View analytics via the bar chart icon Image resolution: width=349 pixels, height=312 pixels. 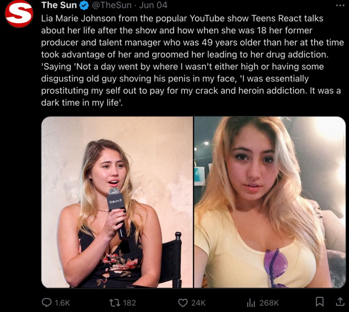251,303
